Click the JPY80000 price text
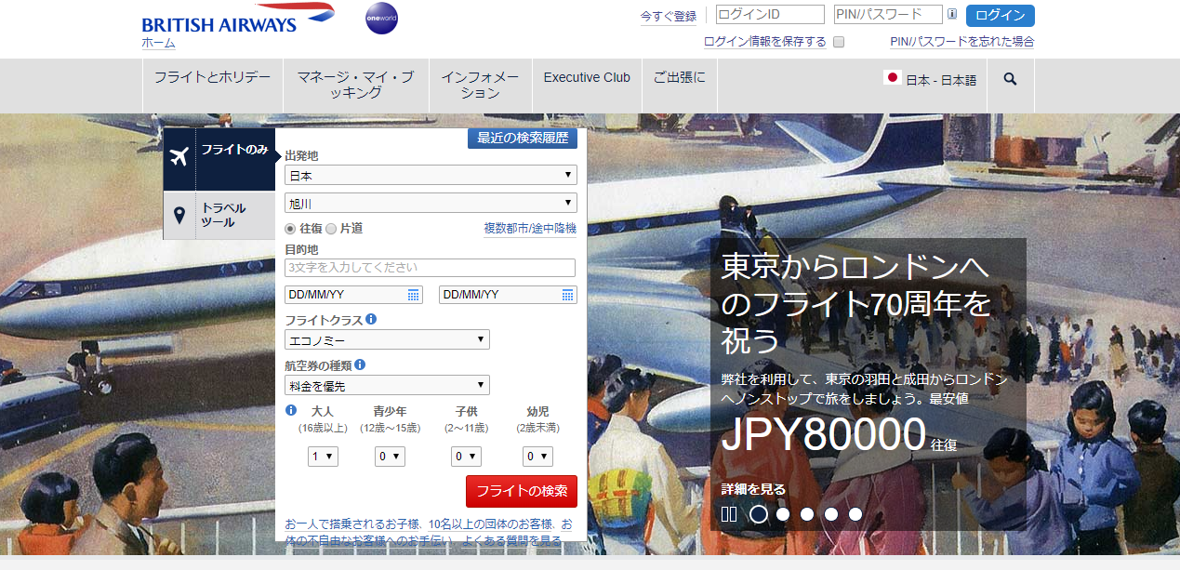1180x570 pixels. 823,435
